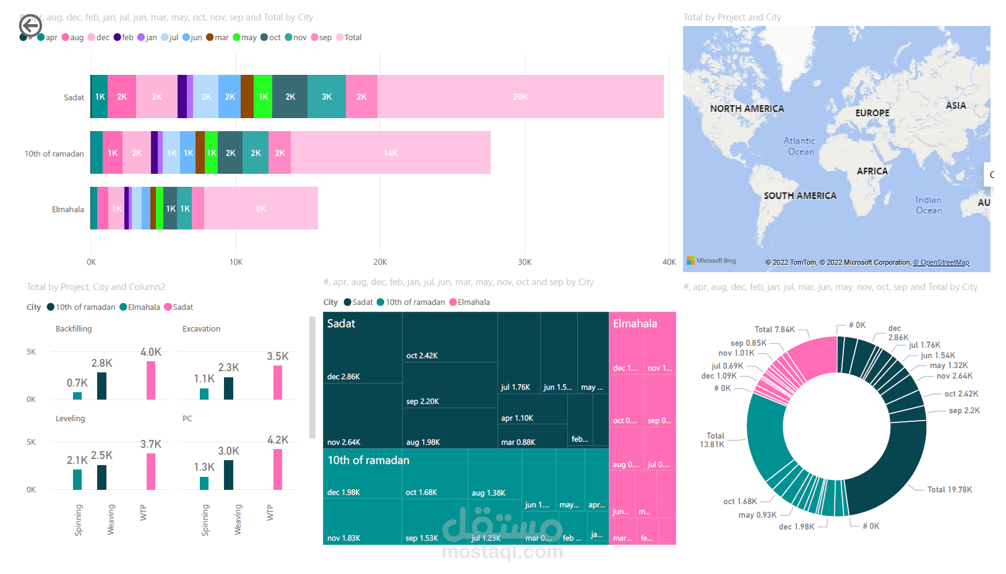Select the jan legend entry
The height and width of the screenshot is (574, 1006).
[147, 37]
